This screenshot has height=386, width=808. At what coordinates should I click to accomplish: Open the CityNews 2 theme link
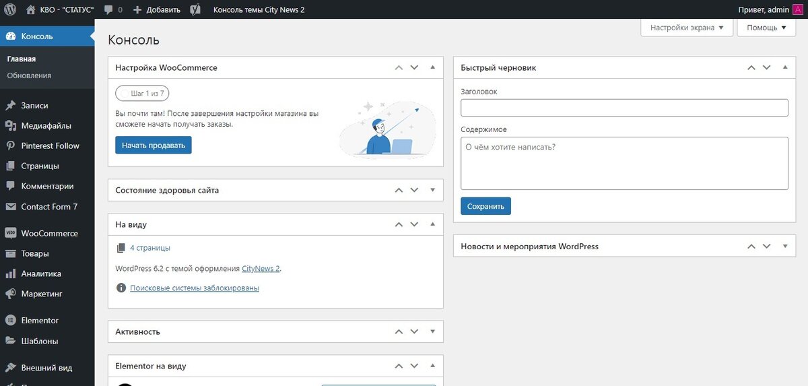261,268
